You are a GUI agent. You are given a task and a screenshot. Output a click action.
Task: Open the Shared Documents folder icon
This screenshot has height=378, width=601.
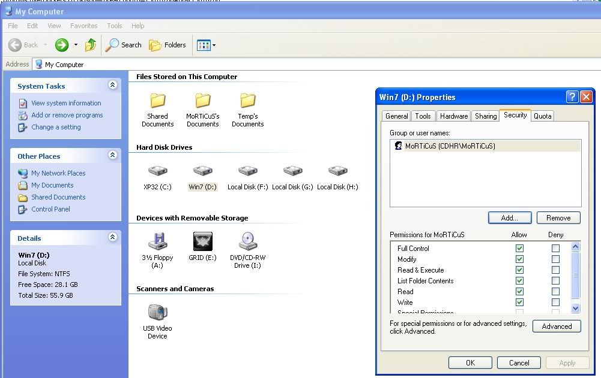click(157, 100)
